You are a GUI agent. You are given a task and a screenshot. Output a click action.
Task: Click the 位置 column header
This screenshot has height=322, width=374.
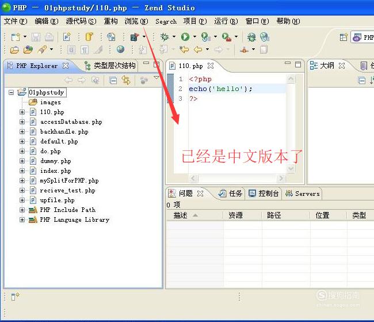click(x=329, y=215)
